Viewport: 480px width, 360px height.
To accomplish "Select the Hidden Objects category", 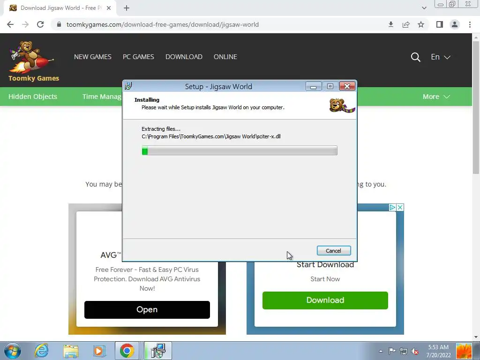I will (x=33, y=97).
